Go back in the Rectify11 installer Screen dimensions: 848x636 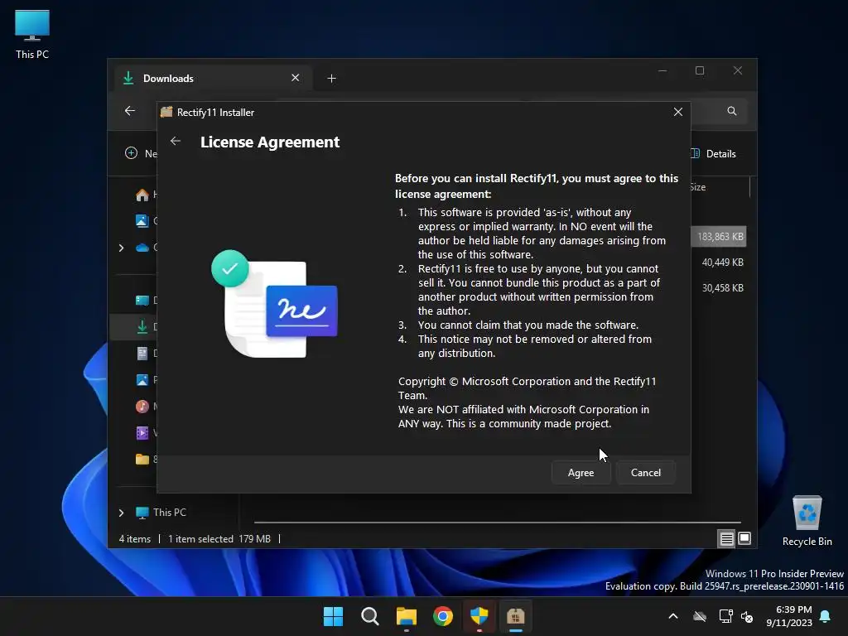pyautogui.click(x=176, y=141)
